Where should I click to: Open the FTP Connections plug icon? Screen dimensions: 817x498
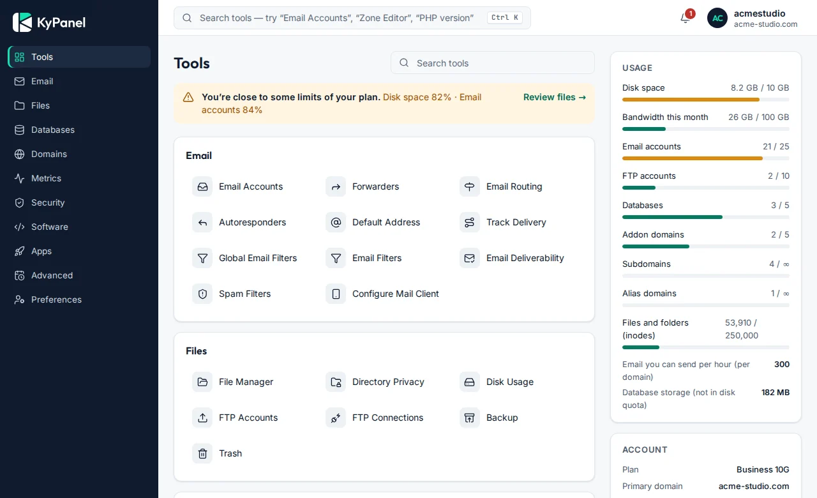[x=336, y=418]
